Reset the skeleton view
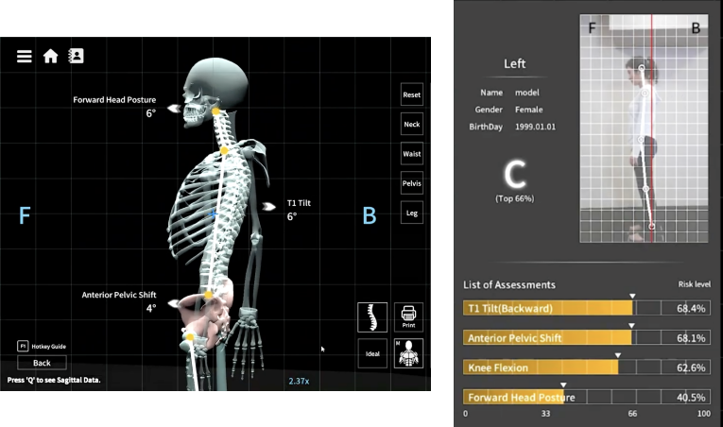 pos(411,95)
